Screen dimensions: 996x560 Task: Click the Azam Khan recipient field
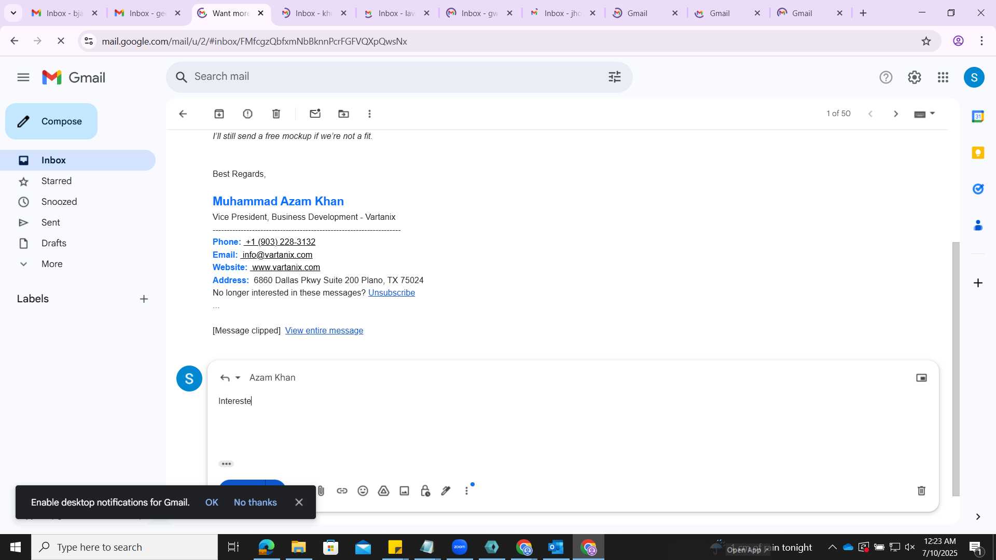272,378
